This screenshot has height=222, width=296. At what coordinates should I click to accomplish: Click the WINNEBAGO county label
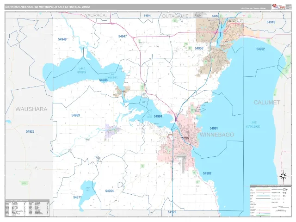(x=217, y=135)
